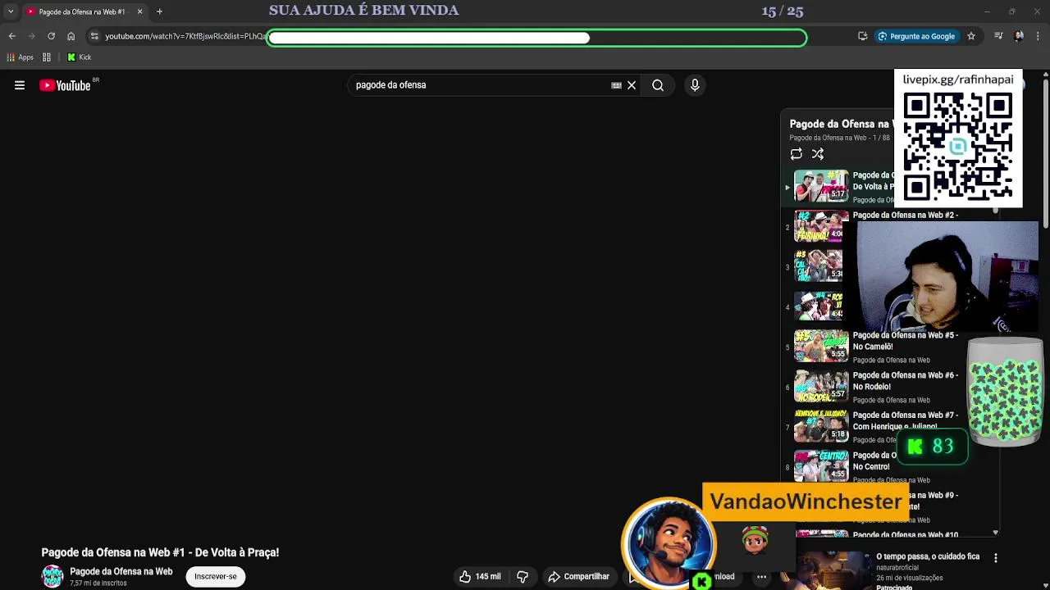Bookmark this page with the star
Viewport: 1050px width, 590px height.
tap(971, 36)
